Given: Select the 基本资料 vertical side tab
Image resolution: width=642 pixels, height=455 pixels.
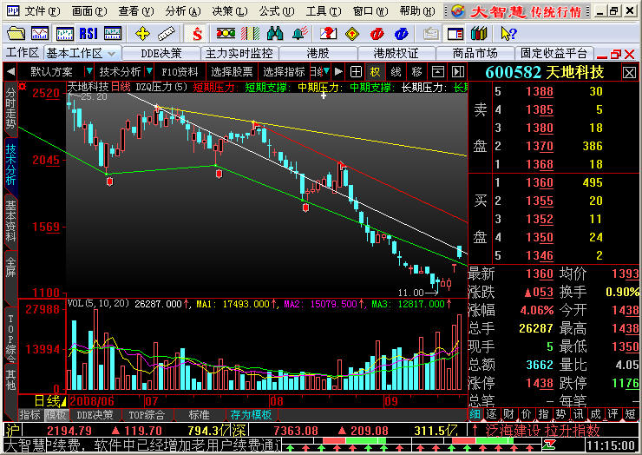Looking at the screenshot, I should [x=10, y=221].
